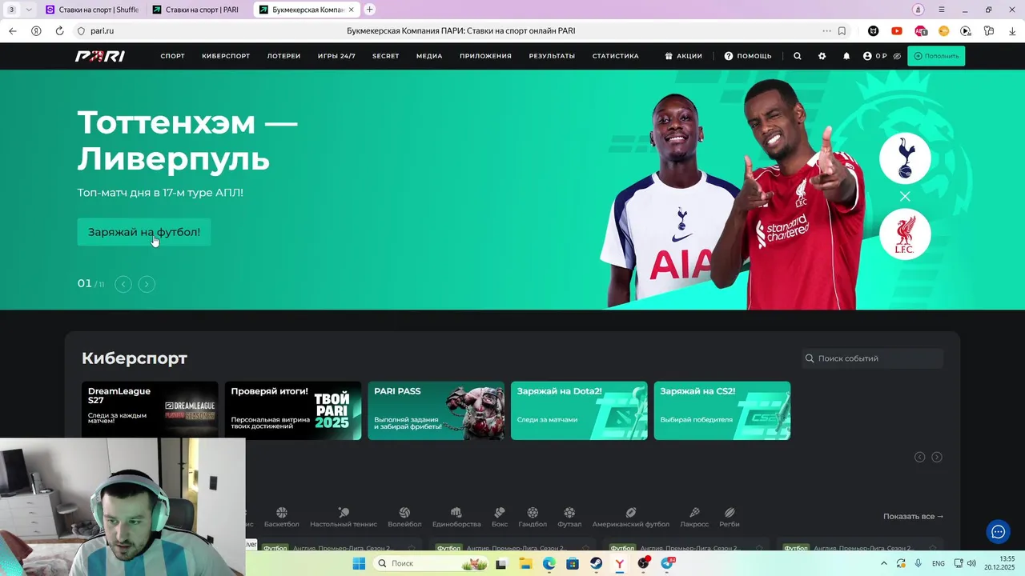Reload the page
This screenshot has height=576, width=1025.
pos(59,31)
